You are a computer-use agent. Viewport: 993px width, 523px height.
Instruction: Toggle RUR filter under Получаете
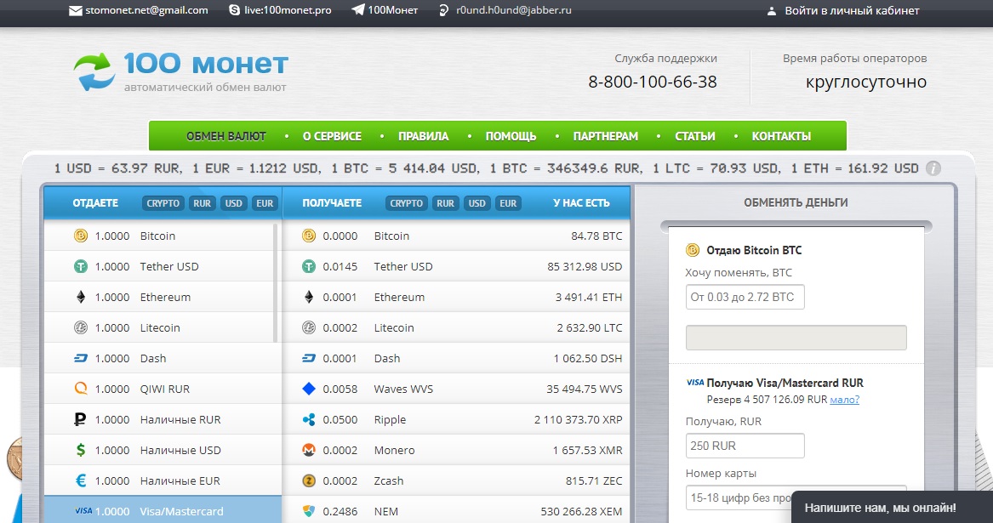point(445,203)
